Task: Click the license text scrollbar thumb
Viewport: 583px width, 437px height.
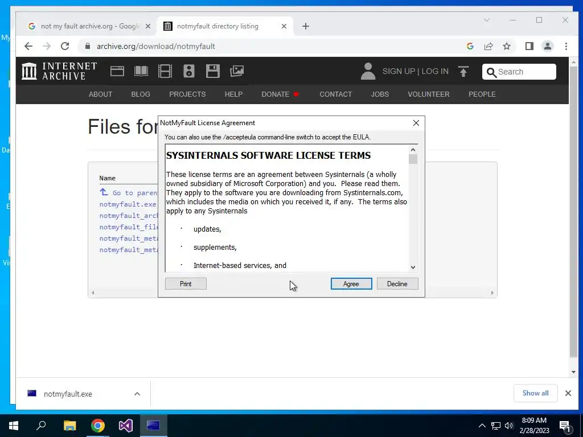Action: point(413,159)
